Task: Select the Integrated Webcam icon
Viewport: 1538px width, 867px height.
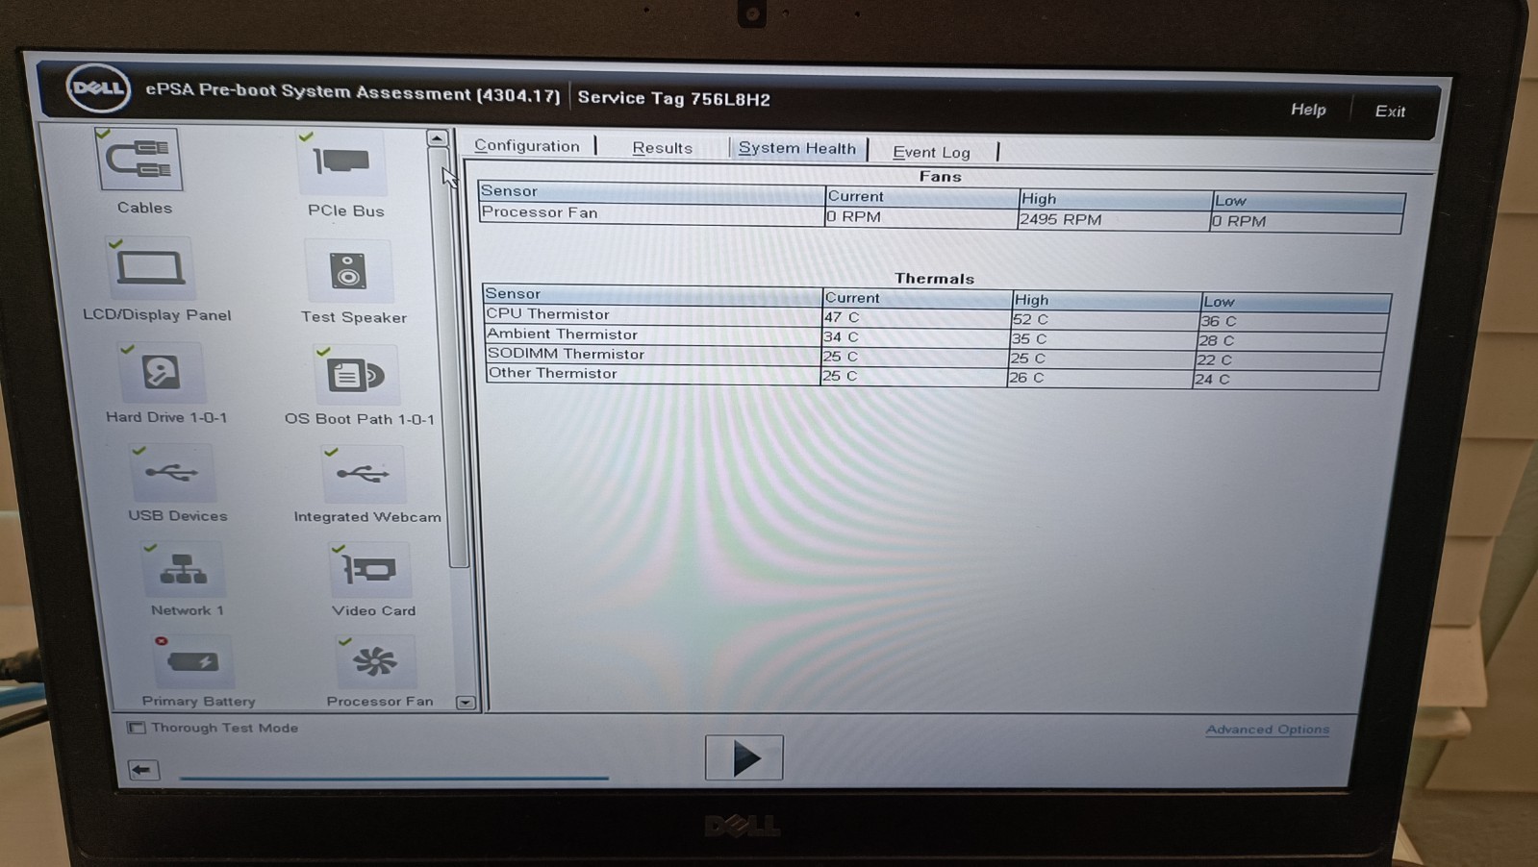Action: tap(364, 474)
